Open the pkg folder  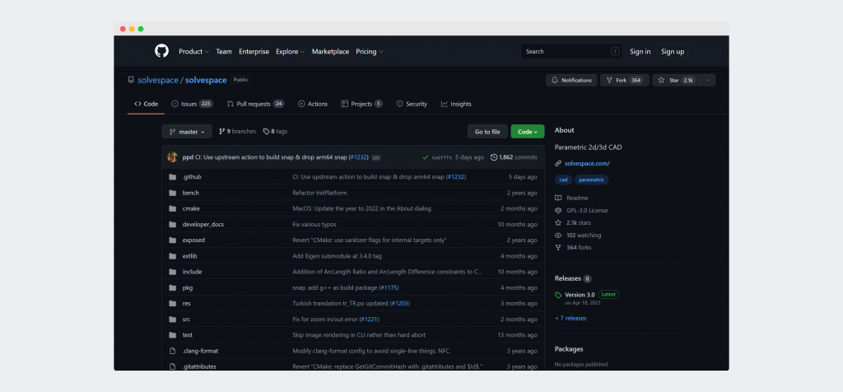click(187, 287)
